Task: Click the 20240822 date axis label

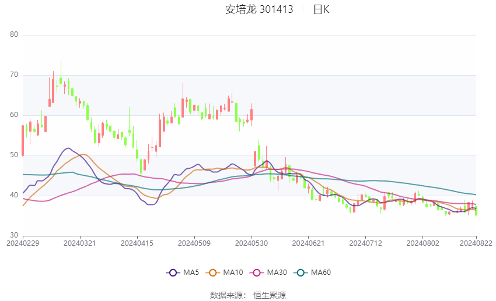Action: pyautogui.click(x=476, y=243)
